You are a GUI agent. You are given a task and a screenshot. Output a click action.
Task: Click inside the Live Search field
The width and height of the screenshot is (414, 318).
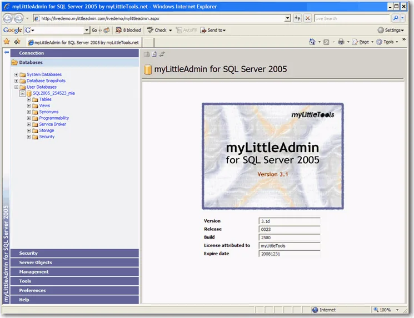pos(352,18)
